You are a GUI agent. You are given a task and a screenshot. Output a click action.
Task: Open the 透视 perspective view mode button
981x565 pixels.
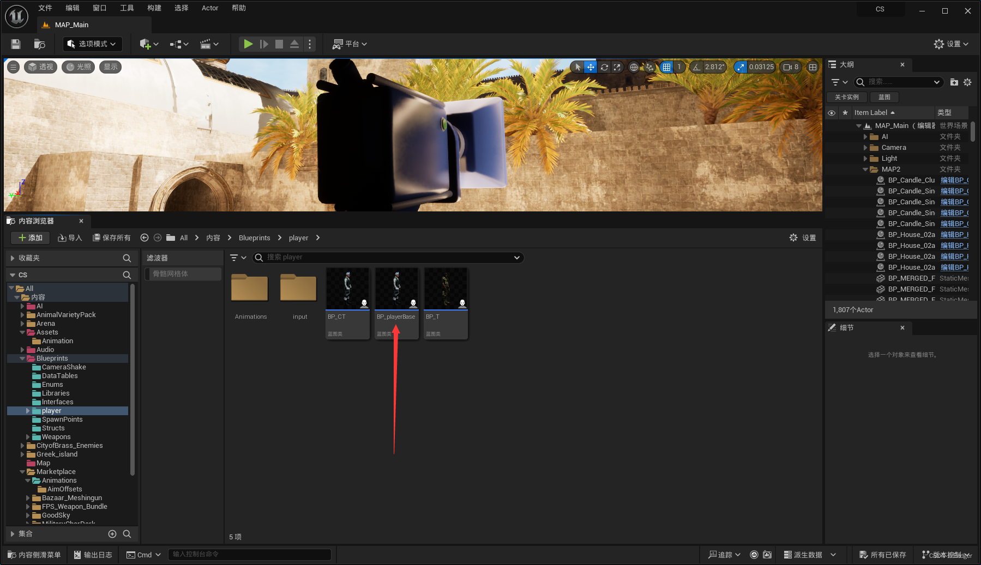coord(40,67)
